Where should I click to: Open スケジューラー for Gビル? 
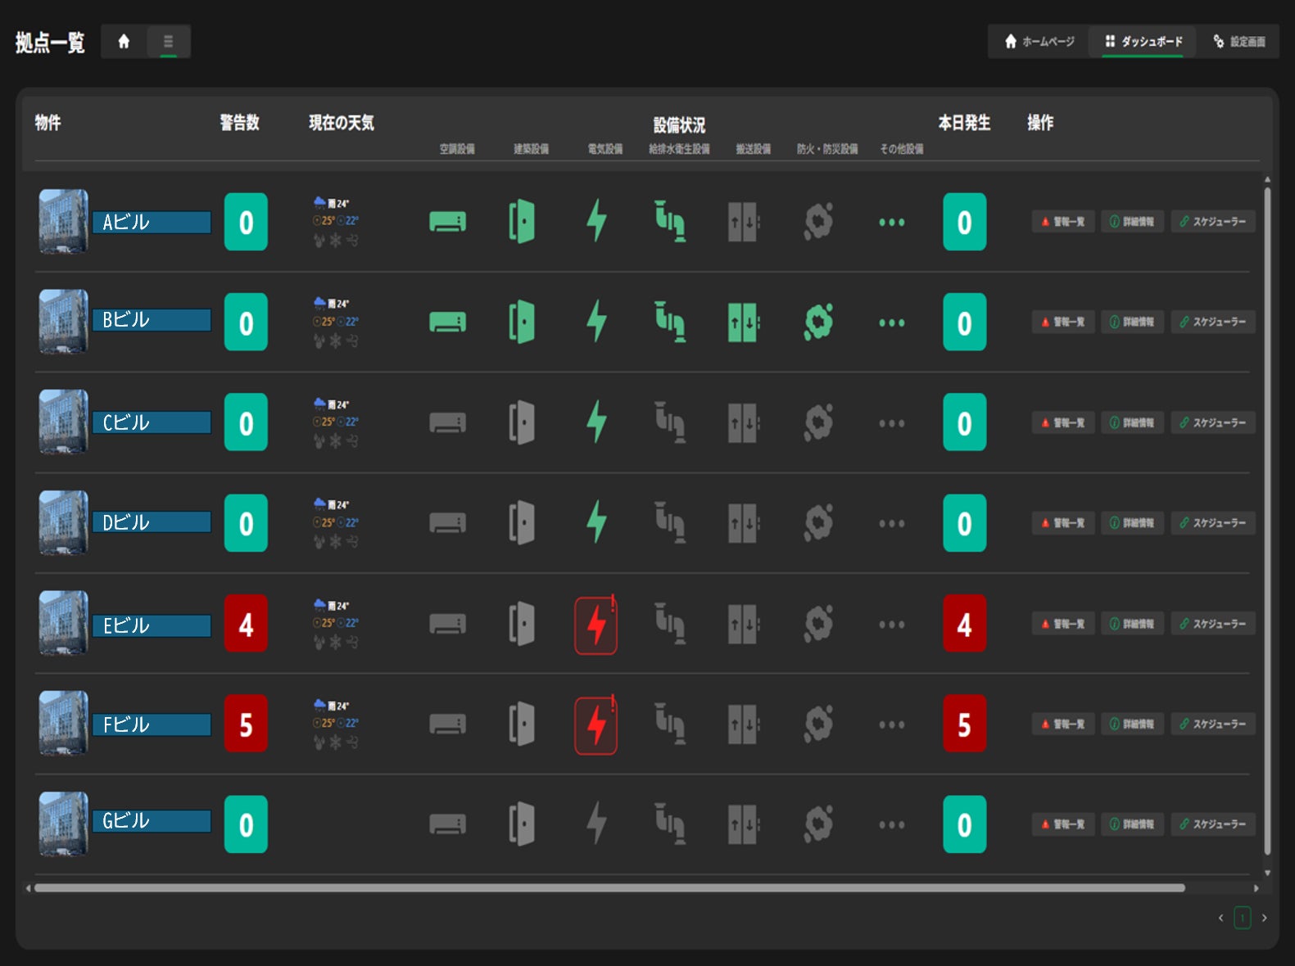1213,824
